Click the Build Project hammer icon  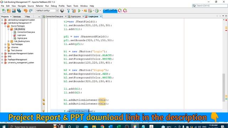(x=68, y=11)
